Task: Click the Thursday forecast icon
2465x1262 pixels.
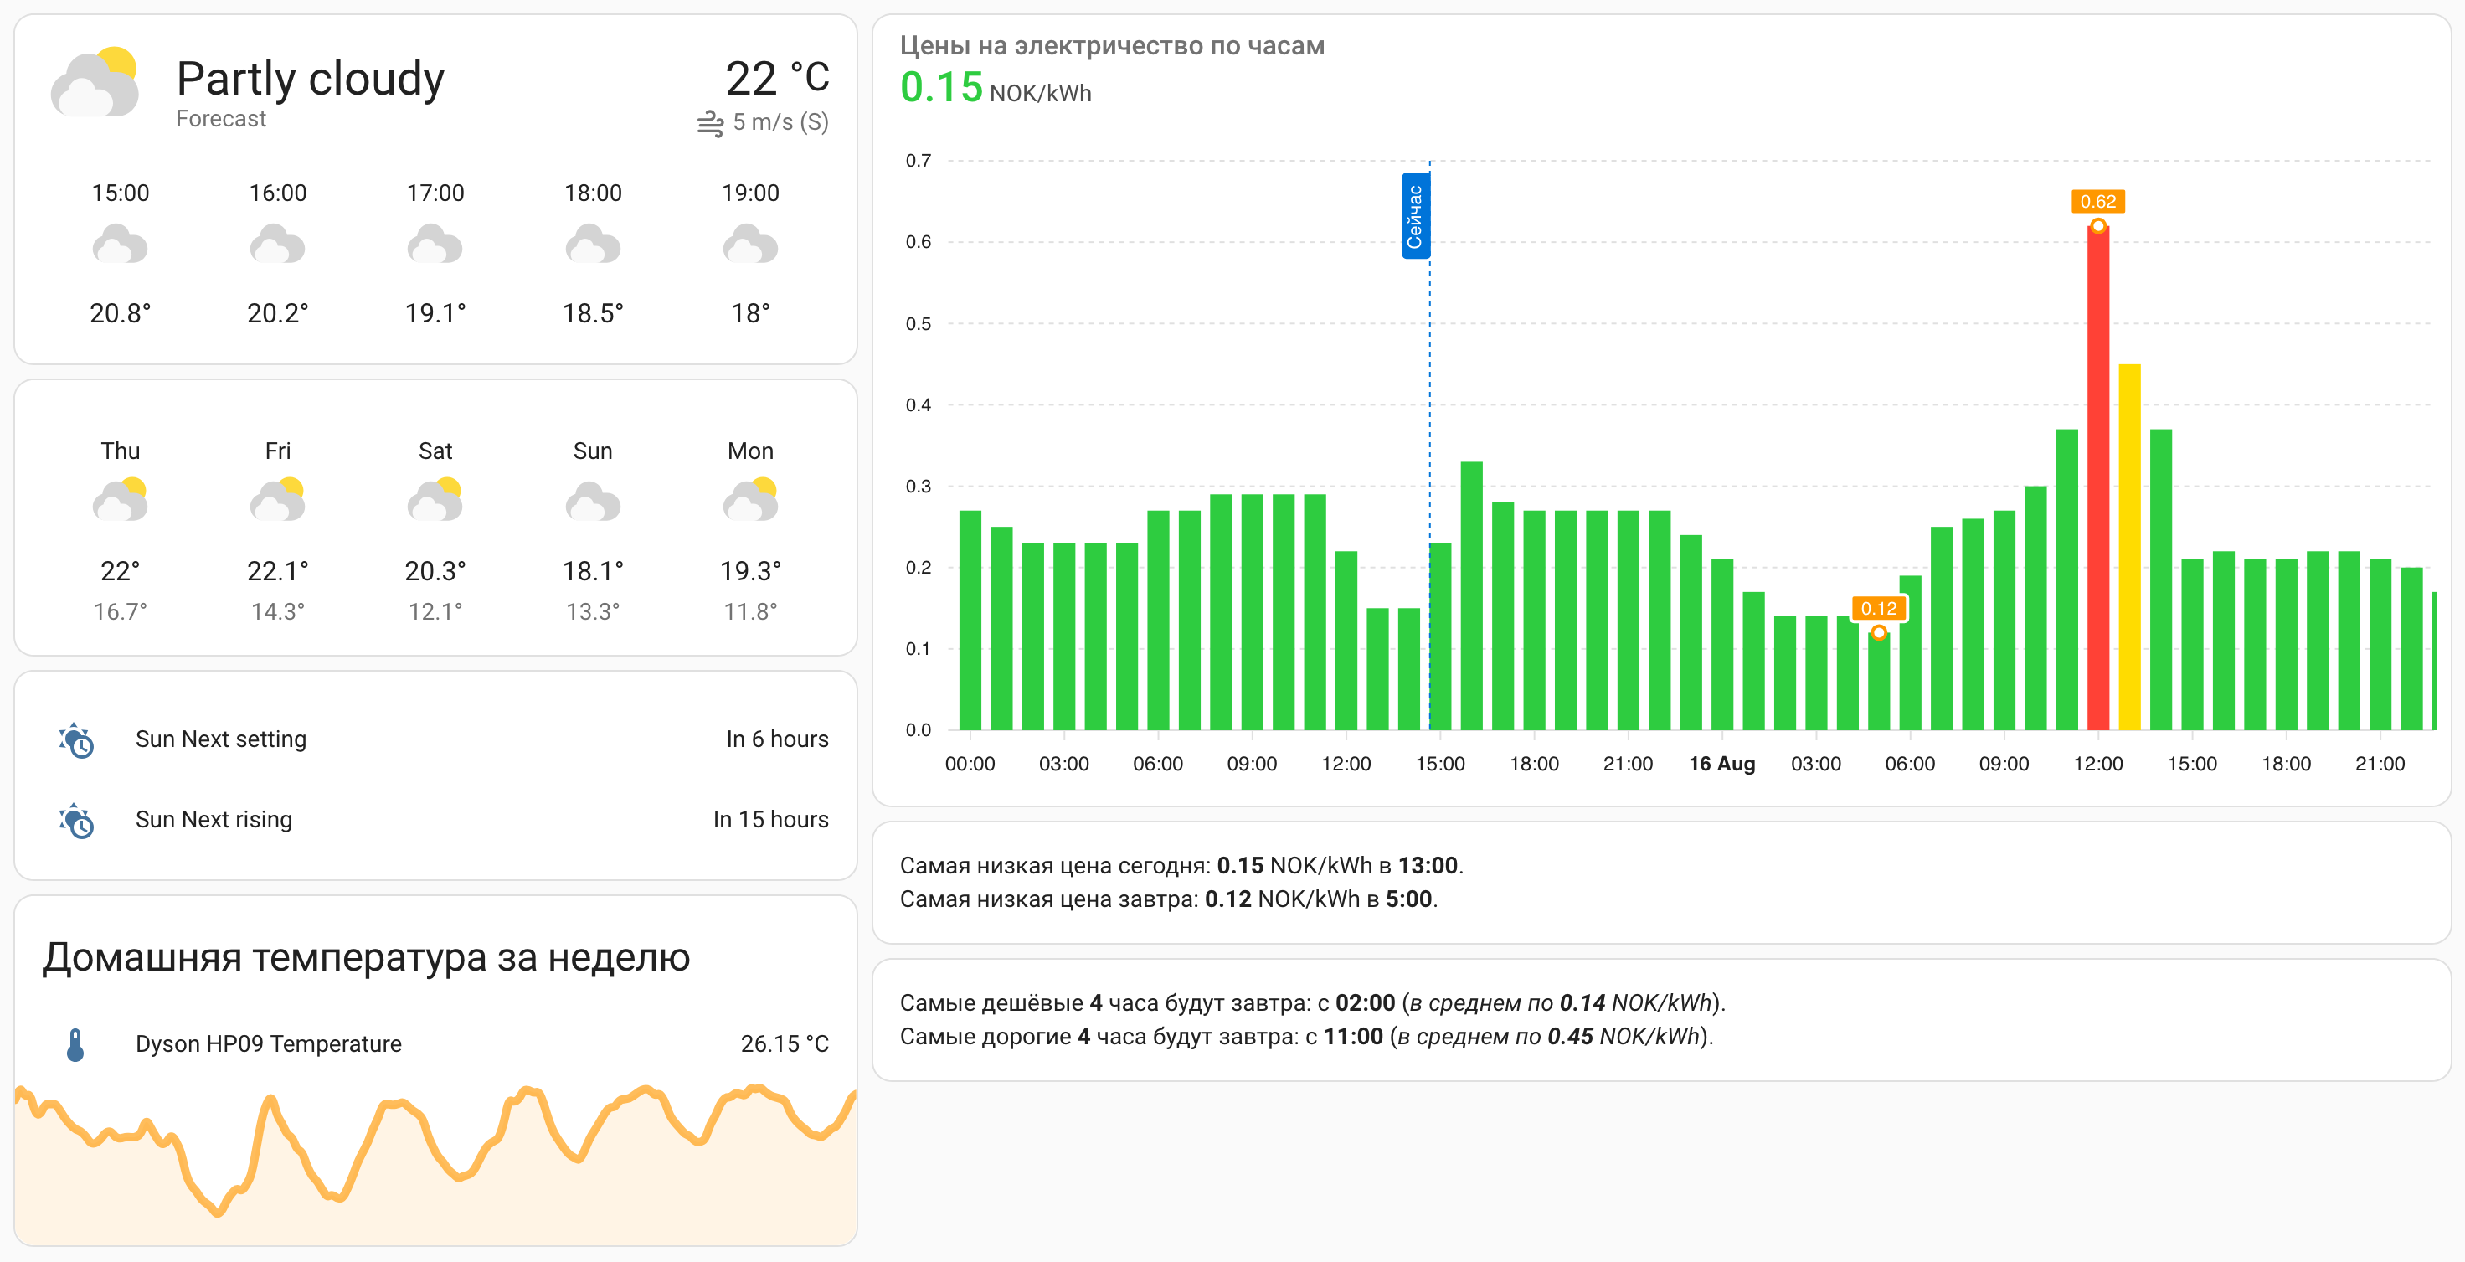Action: 121,499
